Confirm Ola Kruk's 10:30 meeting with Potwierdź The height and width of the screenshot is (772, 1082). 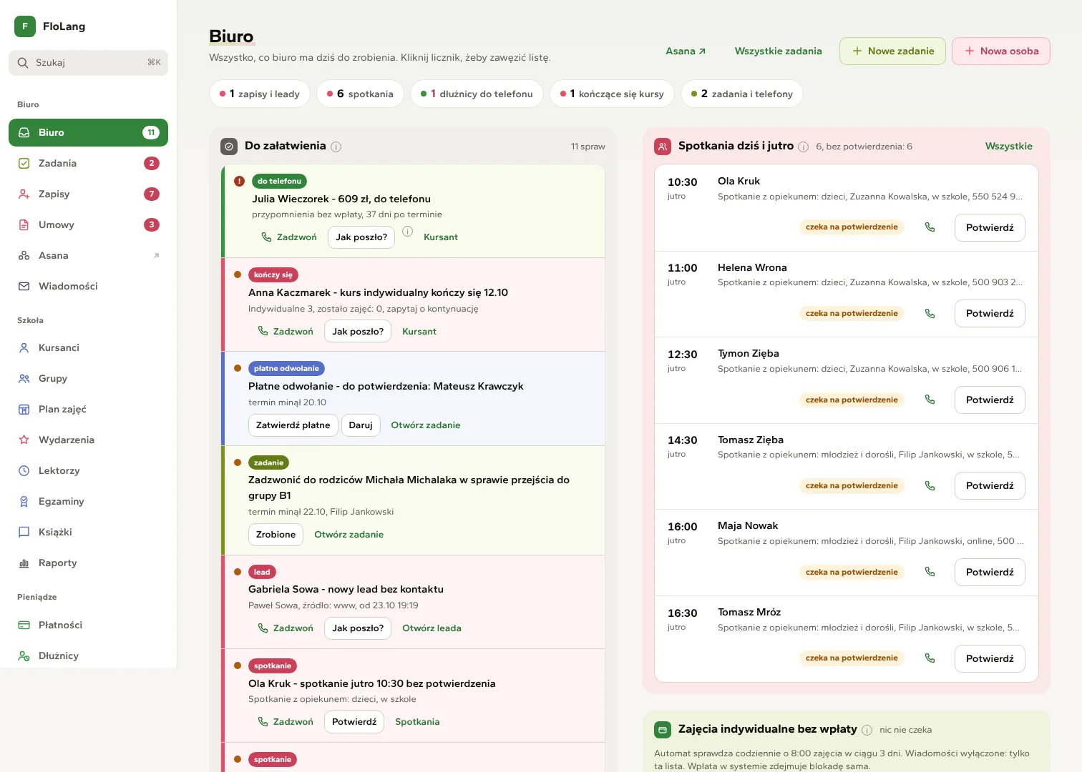(990, 227)
